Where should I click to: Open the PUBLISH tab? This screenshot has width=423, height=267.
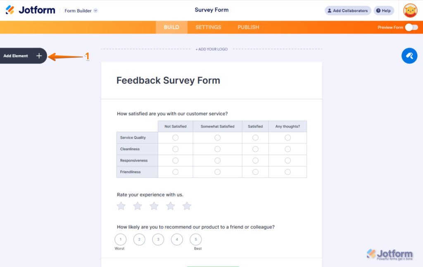pyautogui.click(x=248, y=27)
